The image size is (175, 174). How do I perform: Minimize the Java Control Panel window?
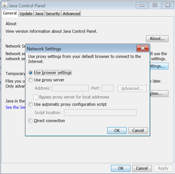[142, 5]
